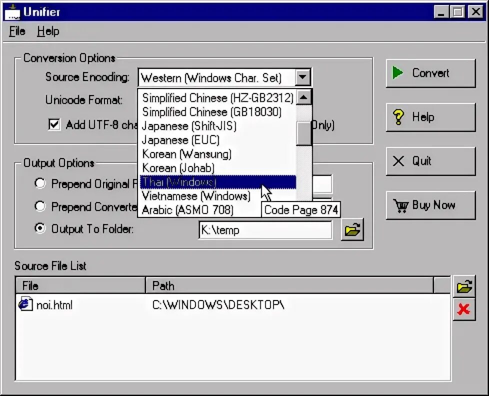Click the noi.html file icon

25,304
